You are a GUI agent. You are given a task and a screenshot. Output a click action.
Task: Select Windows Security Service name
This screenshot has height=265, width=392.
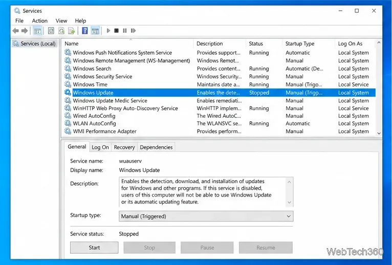(x=102, y=77)
